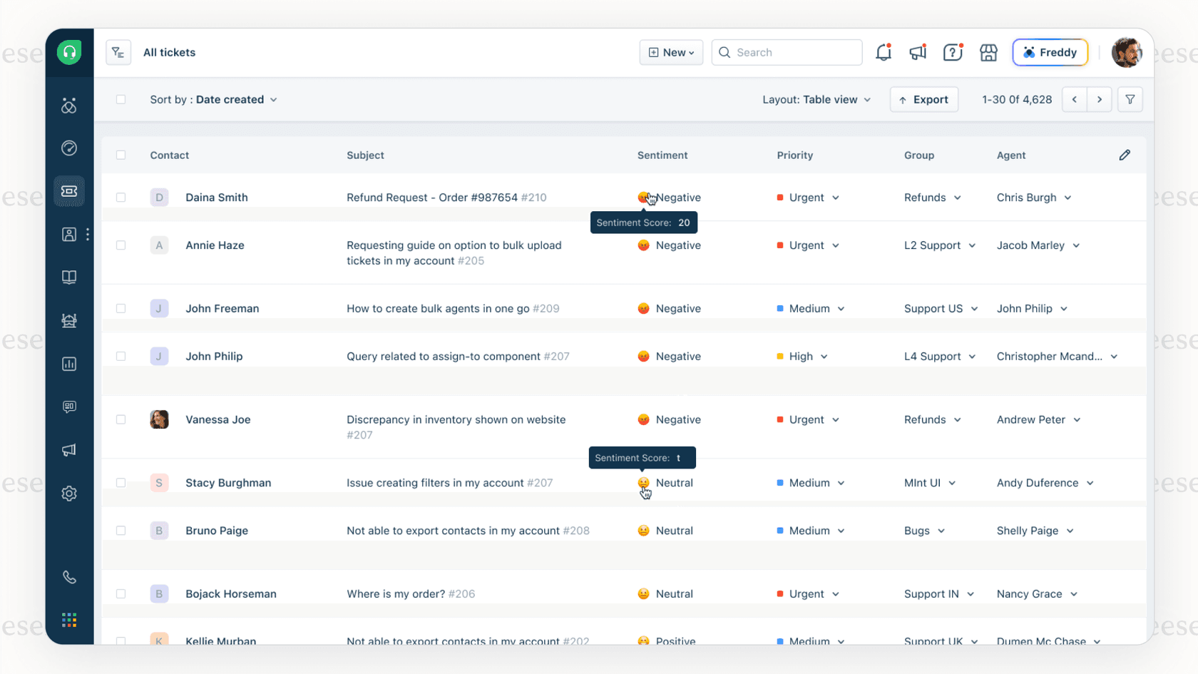
Task: Check the box next to Vanessa Joe
Action: pyautogui.click(x=121, y=419)
